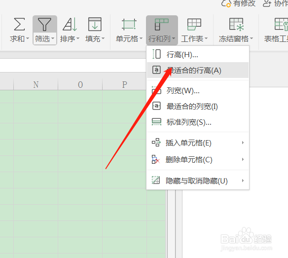Choose 标准列宽(S)... menu entry
Image resolution: width=288 pixels, height=258 pixels.
(x=198, y=122)
